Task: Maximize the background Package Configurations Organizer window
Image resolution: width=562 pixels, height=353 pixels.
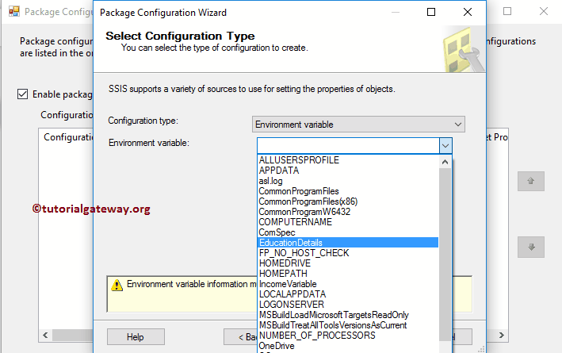Action: pyautogui.click(x=507, y=11)
